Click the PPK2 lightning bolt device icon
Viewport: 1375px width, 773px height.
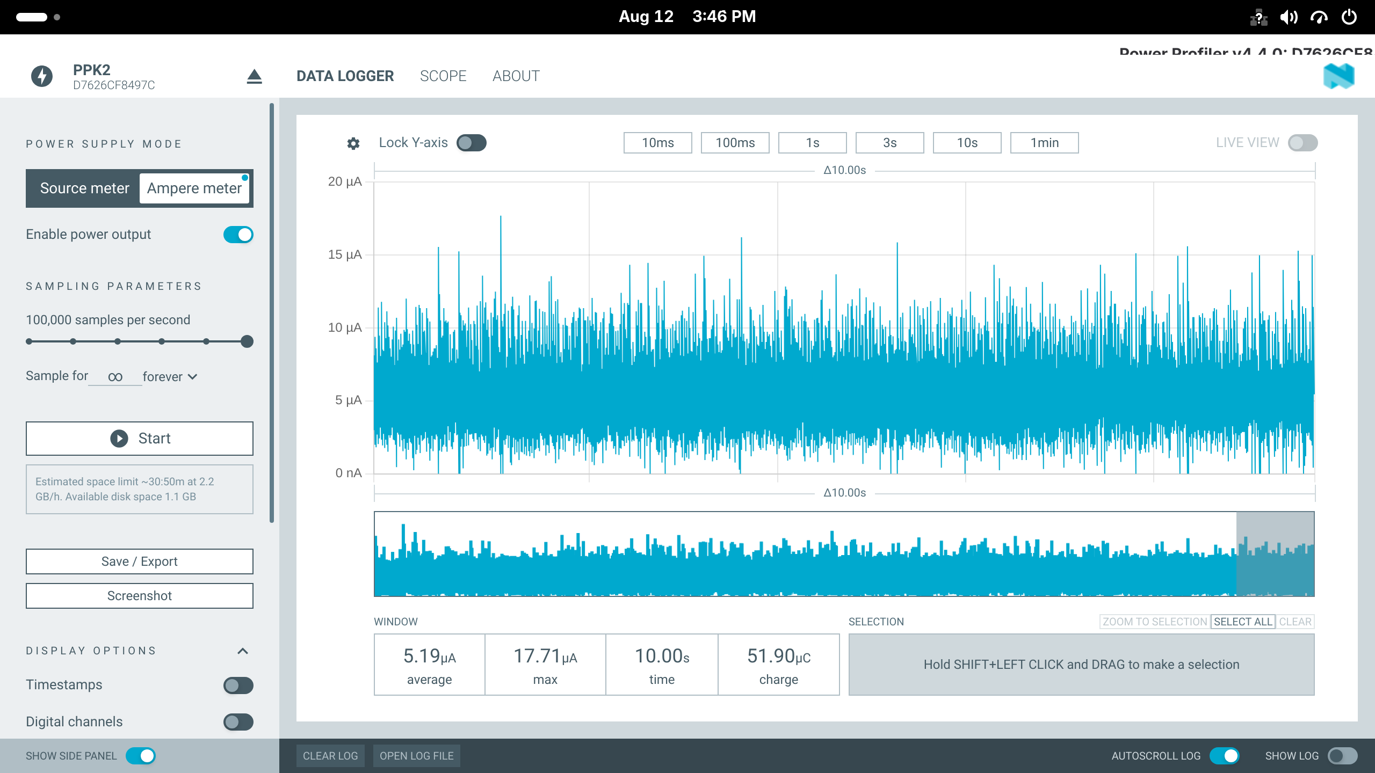[42, 76]
